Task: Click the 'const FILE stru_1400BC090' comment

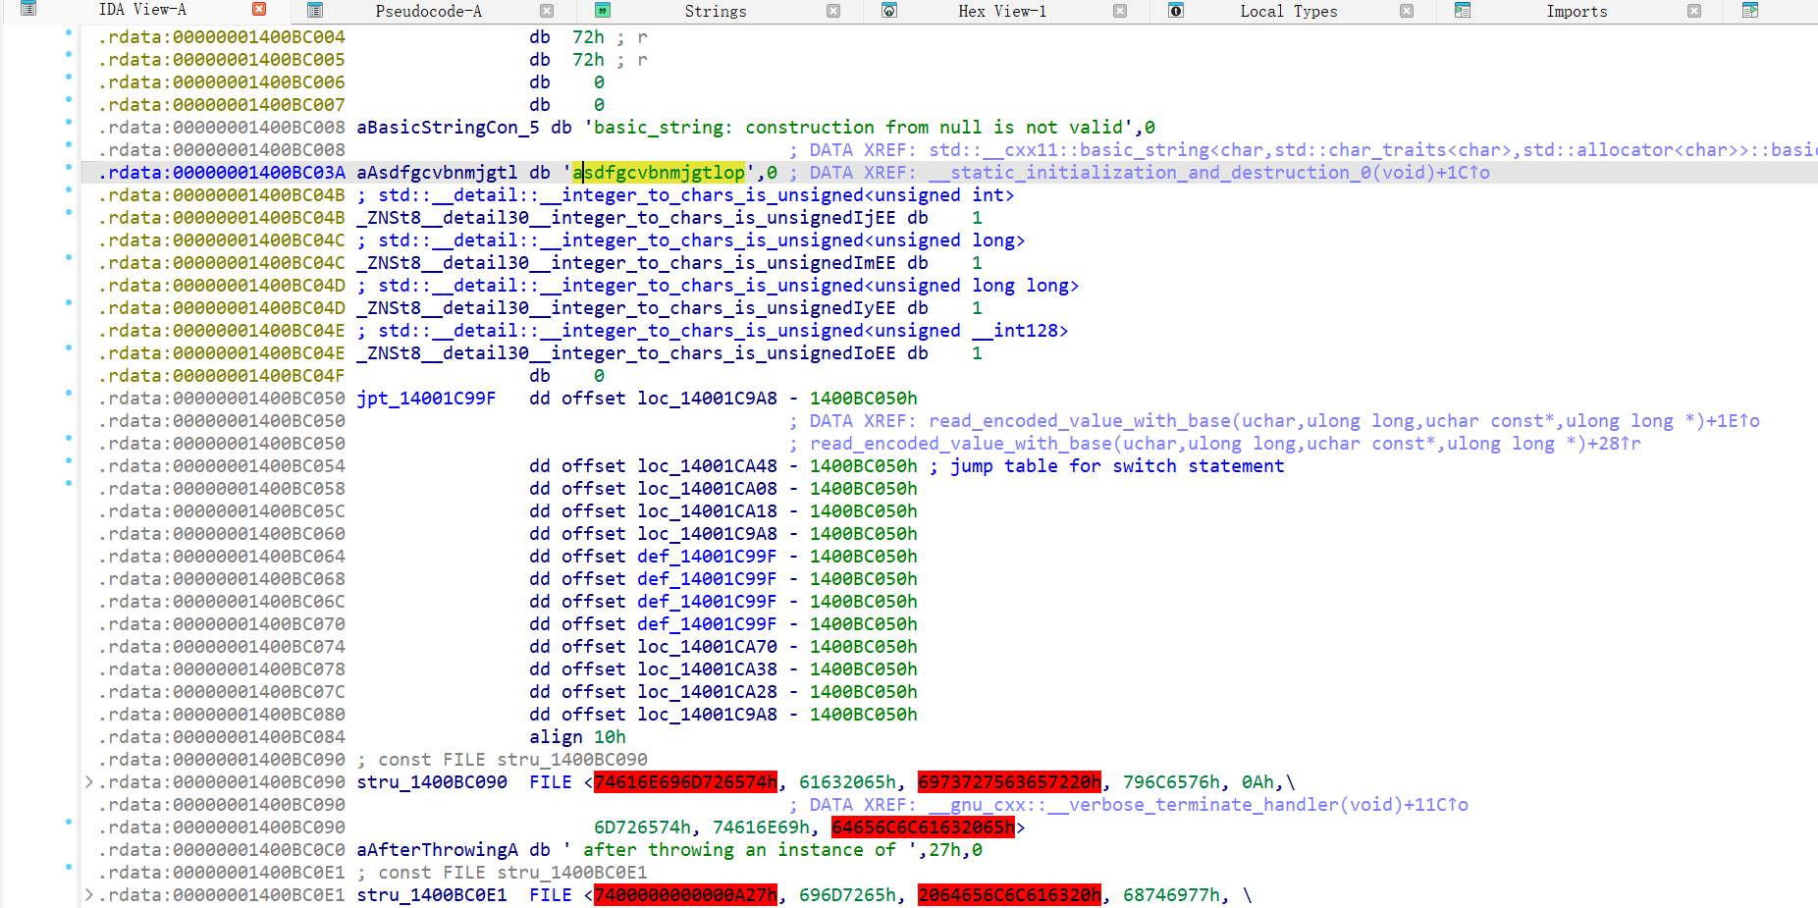Action: [502, 760]
